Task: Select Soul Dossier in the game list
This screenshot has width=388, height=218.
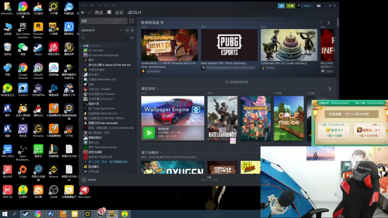Action: (x=101, y=94)
